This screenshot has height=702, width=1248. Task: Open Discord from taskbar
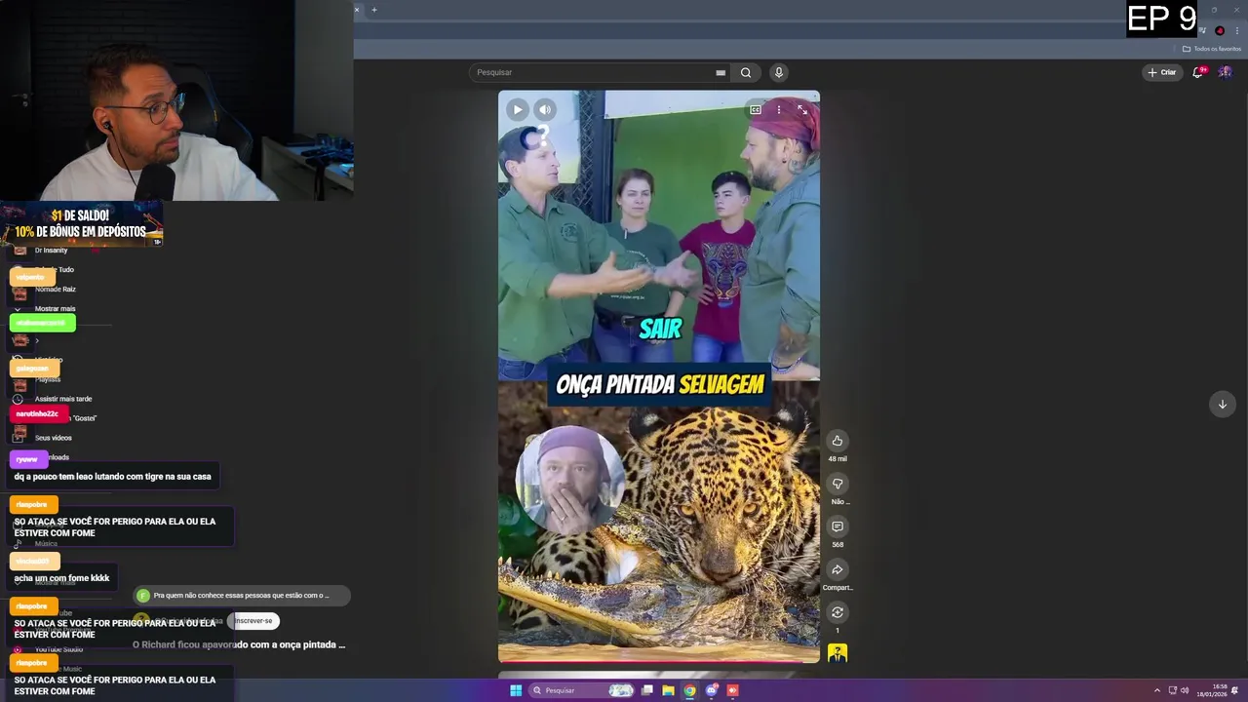pyautogui.click(x=712, y=690)
